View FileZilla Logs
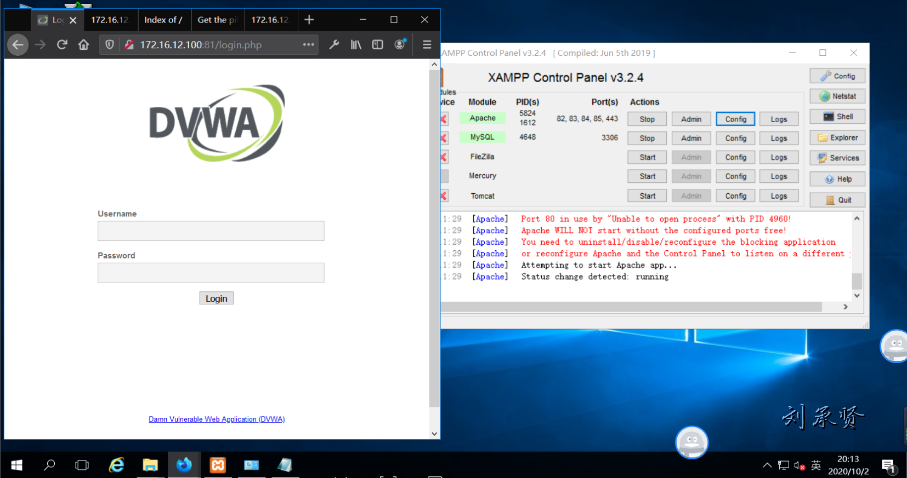Image resolution: width=907 pixels, height=478 pixels. [x=779, y=157]
